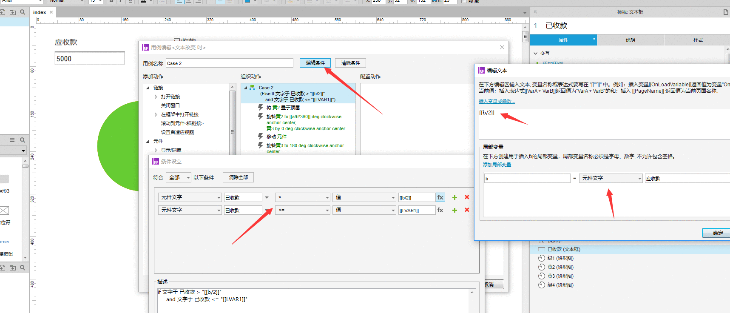
Task: Open the second 元件文字 dropdown in conditions
Action: [x=190, y=210]
